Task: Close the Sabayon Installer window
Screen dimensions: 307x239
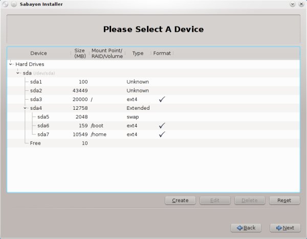Action: click(301, 4)
